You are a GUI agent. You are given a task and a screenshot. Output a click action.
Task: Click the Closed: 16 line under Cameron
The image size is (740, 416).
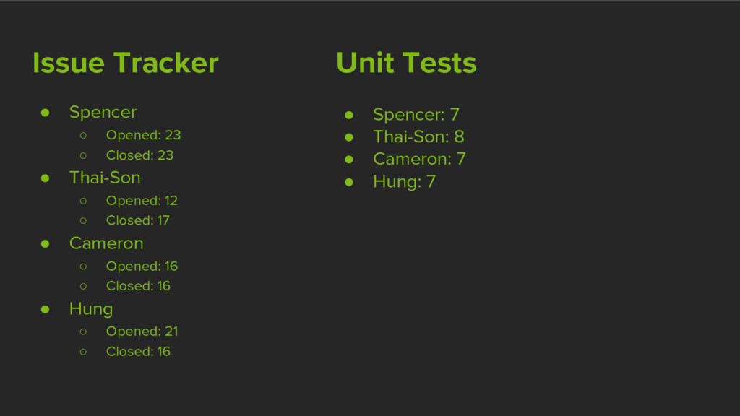point(138,286)
